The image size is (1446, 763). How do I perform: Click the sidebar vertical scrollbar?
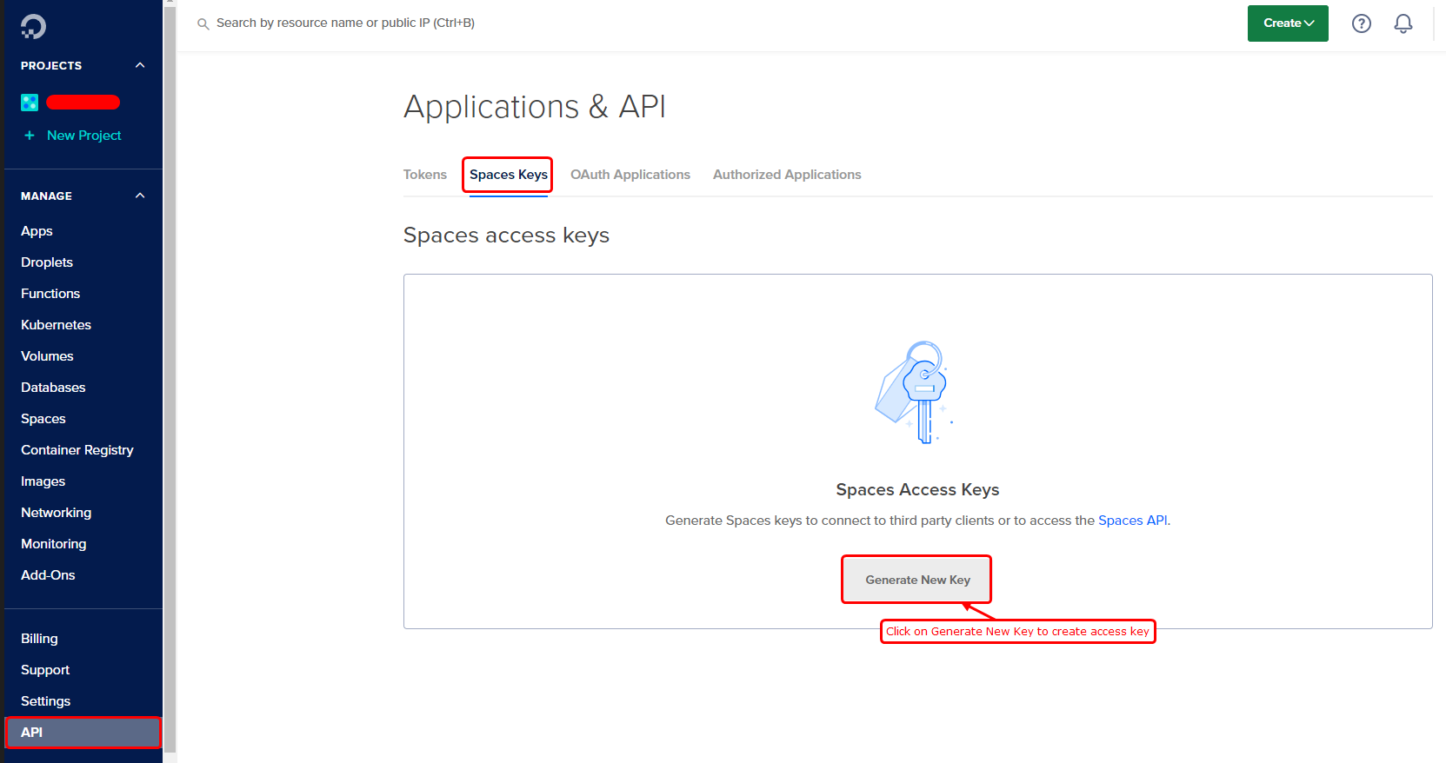170,378
